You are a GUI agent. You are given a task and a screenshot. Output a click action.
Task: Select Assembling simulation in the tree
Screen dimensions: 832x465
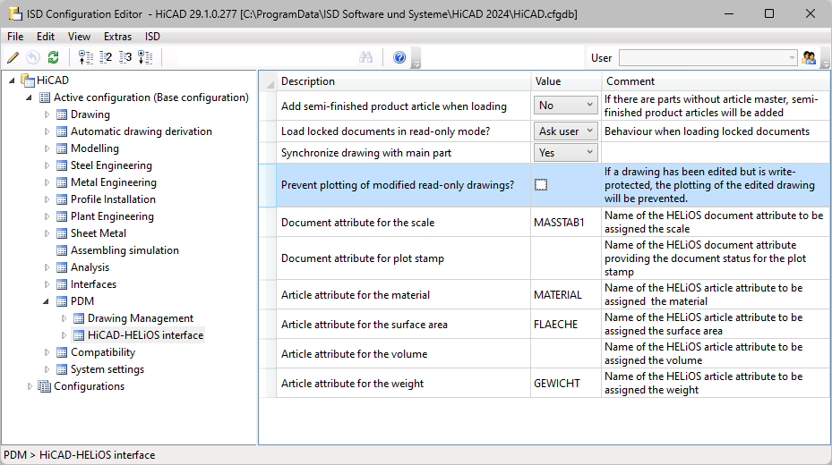coord(124,250)
